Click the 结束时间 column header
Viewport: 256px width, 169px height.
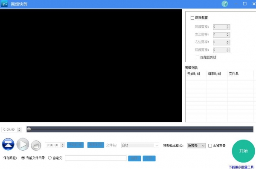pyautogui.click(x=217, y=74)
